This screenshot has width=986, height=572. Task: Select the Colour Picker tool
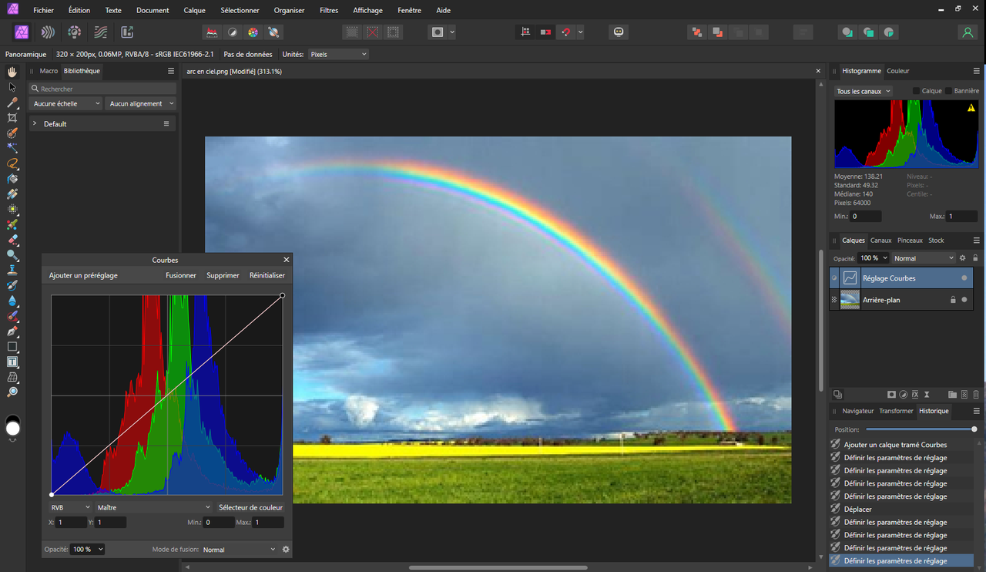click(12, 103)
